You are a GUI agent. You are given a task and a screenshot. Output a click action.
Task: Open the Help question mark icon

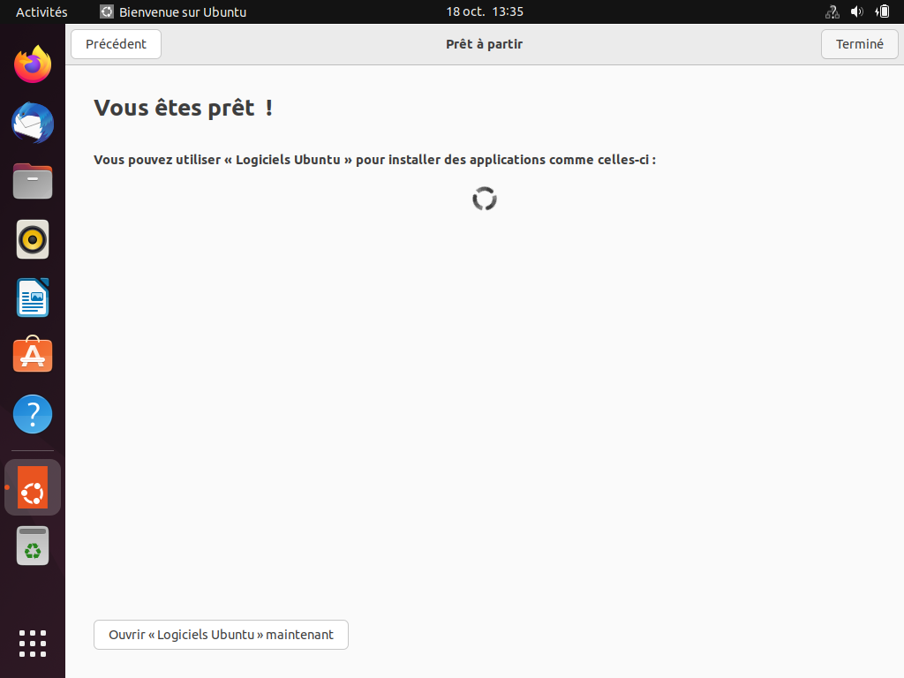[x=33, y=414]
